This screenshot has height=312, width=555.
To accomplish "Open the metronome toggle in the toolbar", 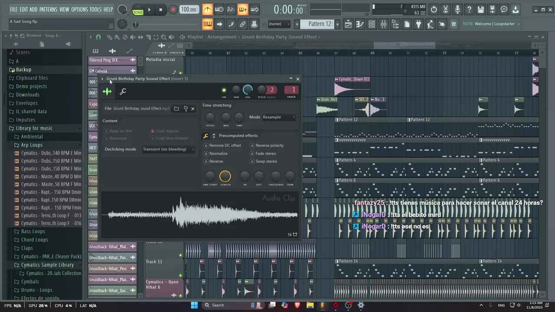I will pyautogui.click(x=207, y=10).
